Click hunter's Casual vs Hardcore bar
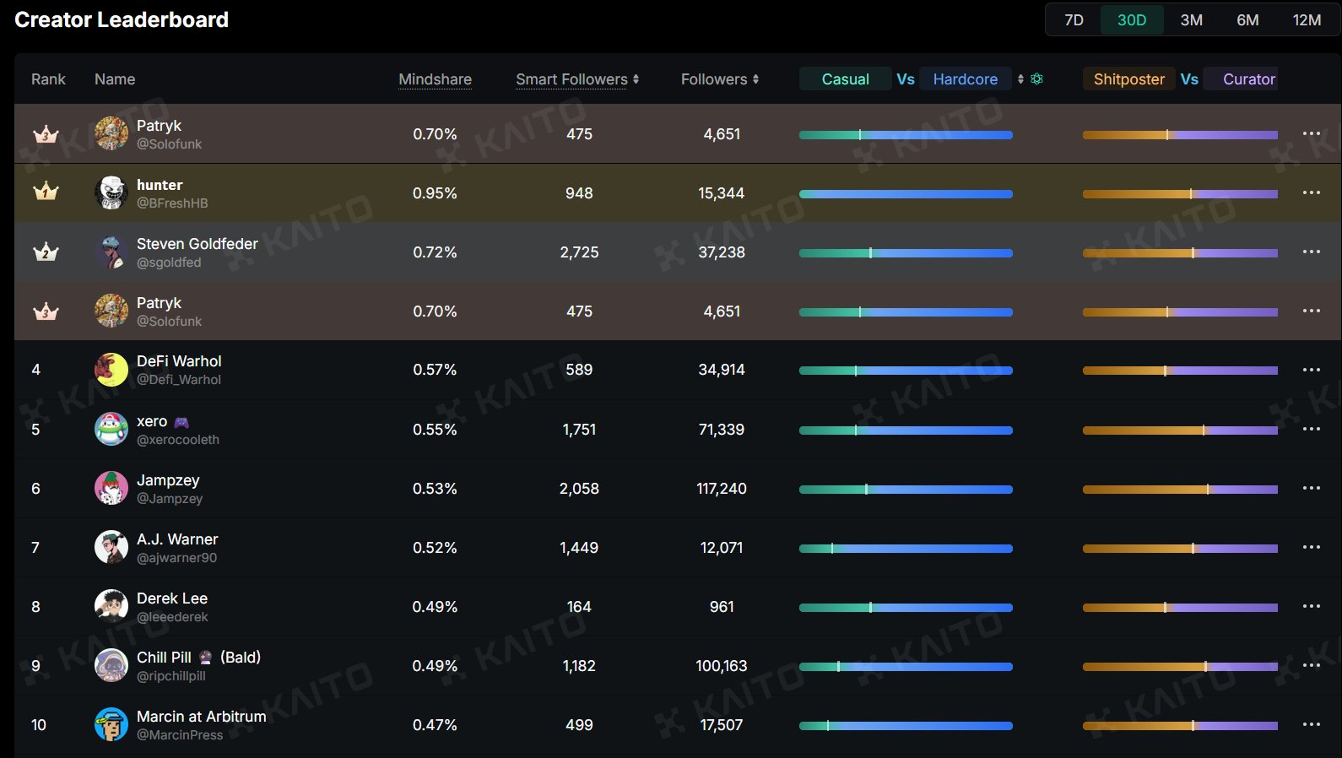The width and height of the screenshot is (1342, 758). (906, 194)
